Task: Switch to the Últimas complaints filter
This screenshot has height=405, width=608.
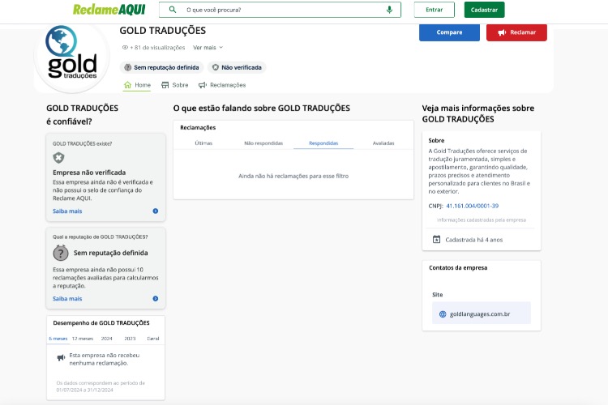Action: pyautogui.click(x=203, y=143)
